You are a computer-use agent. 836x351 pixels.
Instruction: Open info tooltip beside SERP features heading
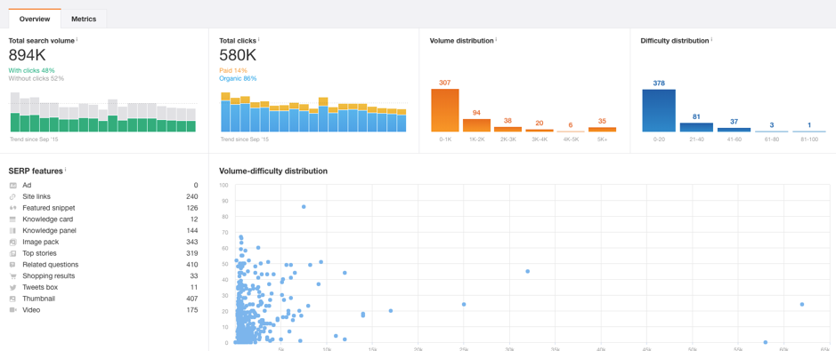pos(66,169)
